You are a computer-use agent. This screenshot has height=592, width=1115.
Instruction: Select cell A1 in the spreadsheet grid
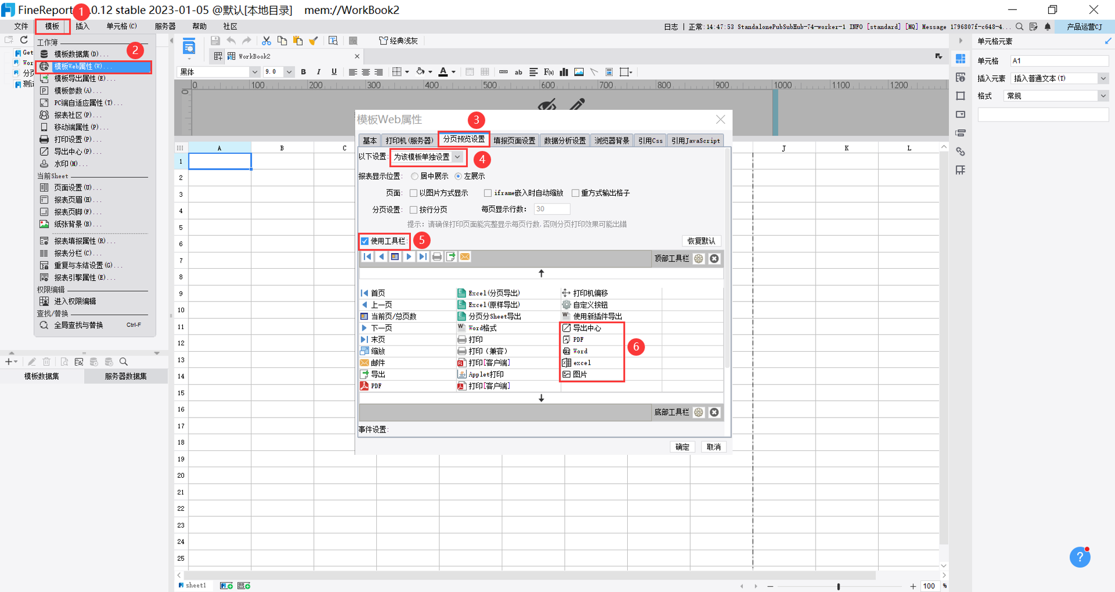220,161
